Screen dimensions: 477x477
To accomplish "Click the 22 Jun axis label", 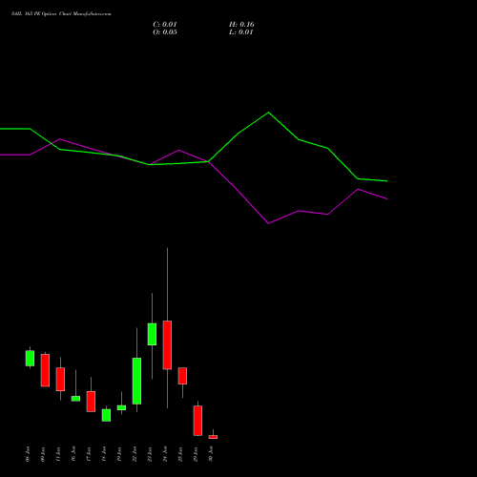I will [x=135, y=454].
